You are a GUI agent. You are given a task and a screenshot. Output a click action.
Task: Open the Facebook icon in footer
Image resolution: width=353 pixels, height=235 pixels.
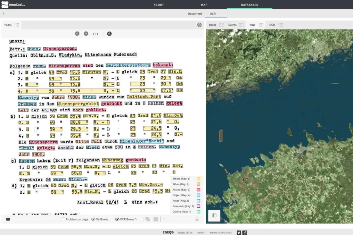coord(244,233)
